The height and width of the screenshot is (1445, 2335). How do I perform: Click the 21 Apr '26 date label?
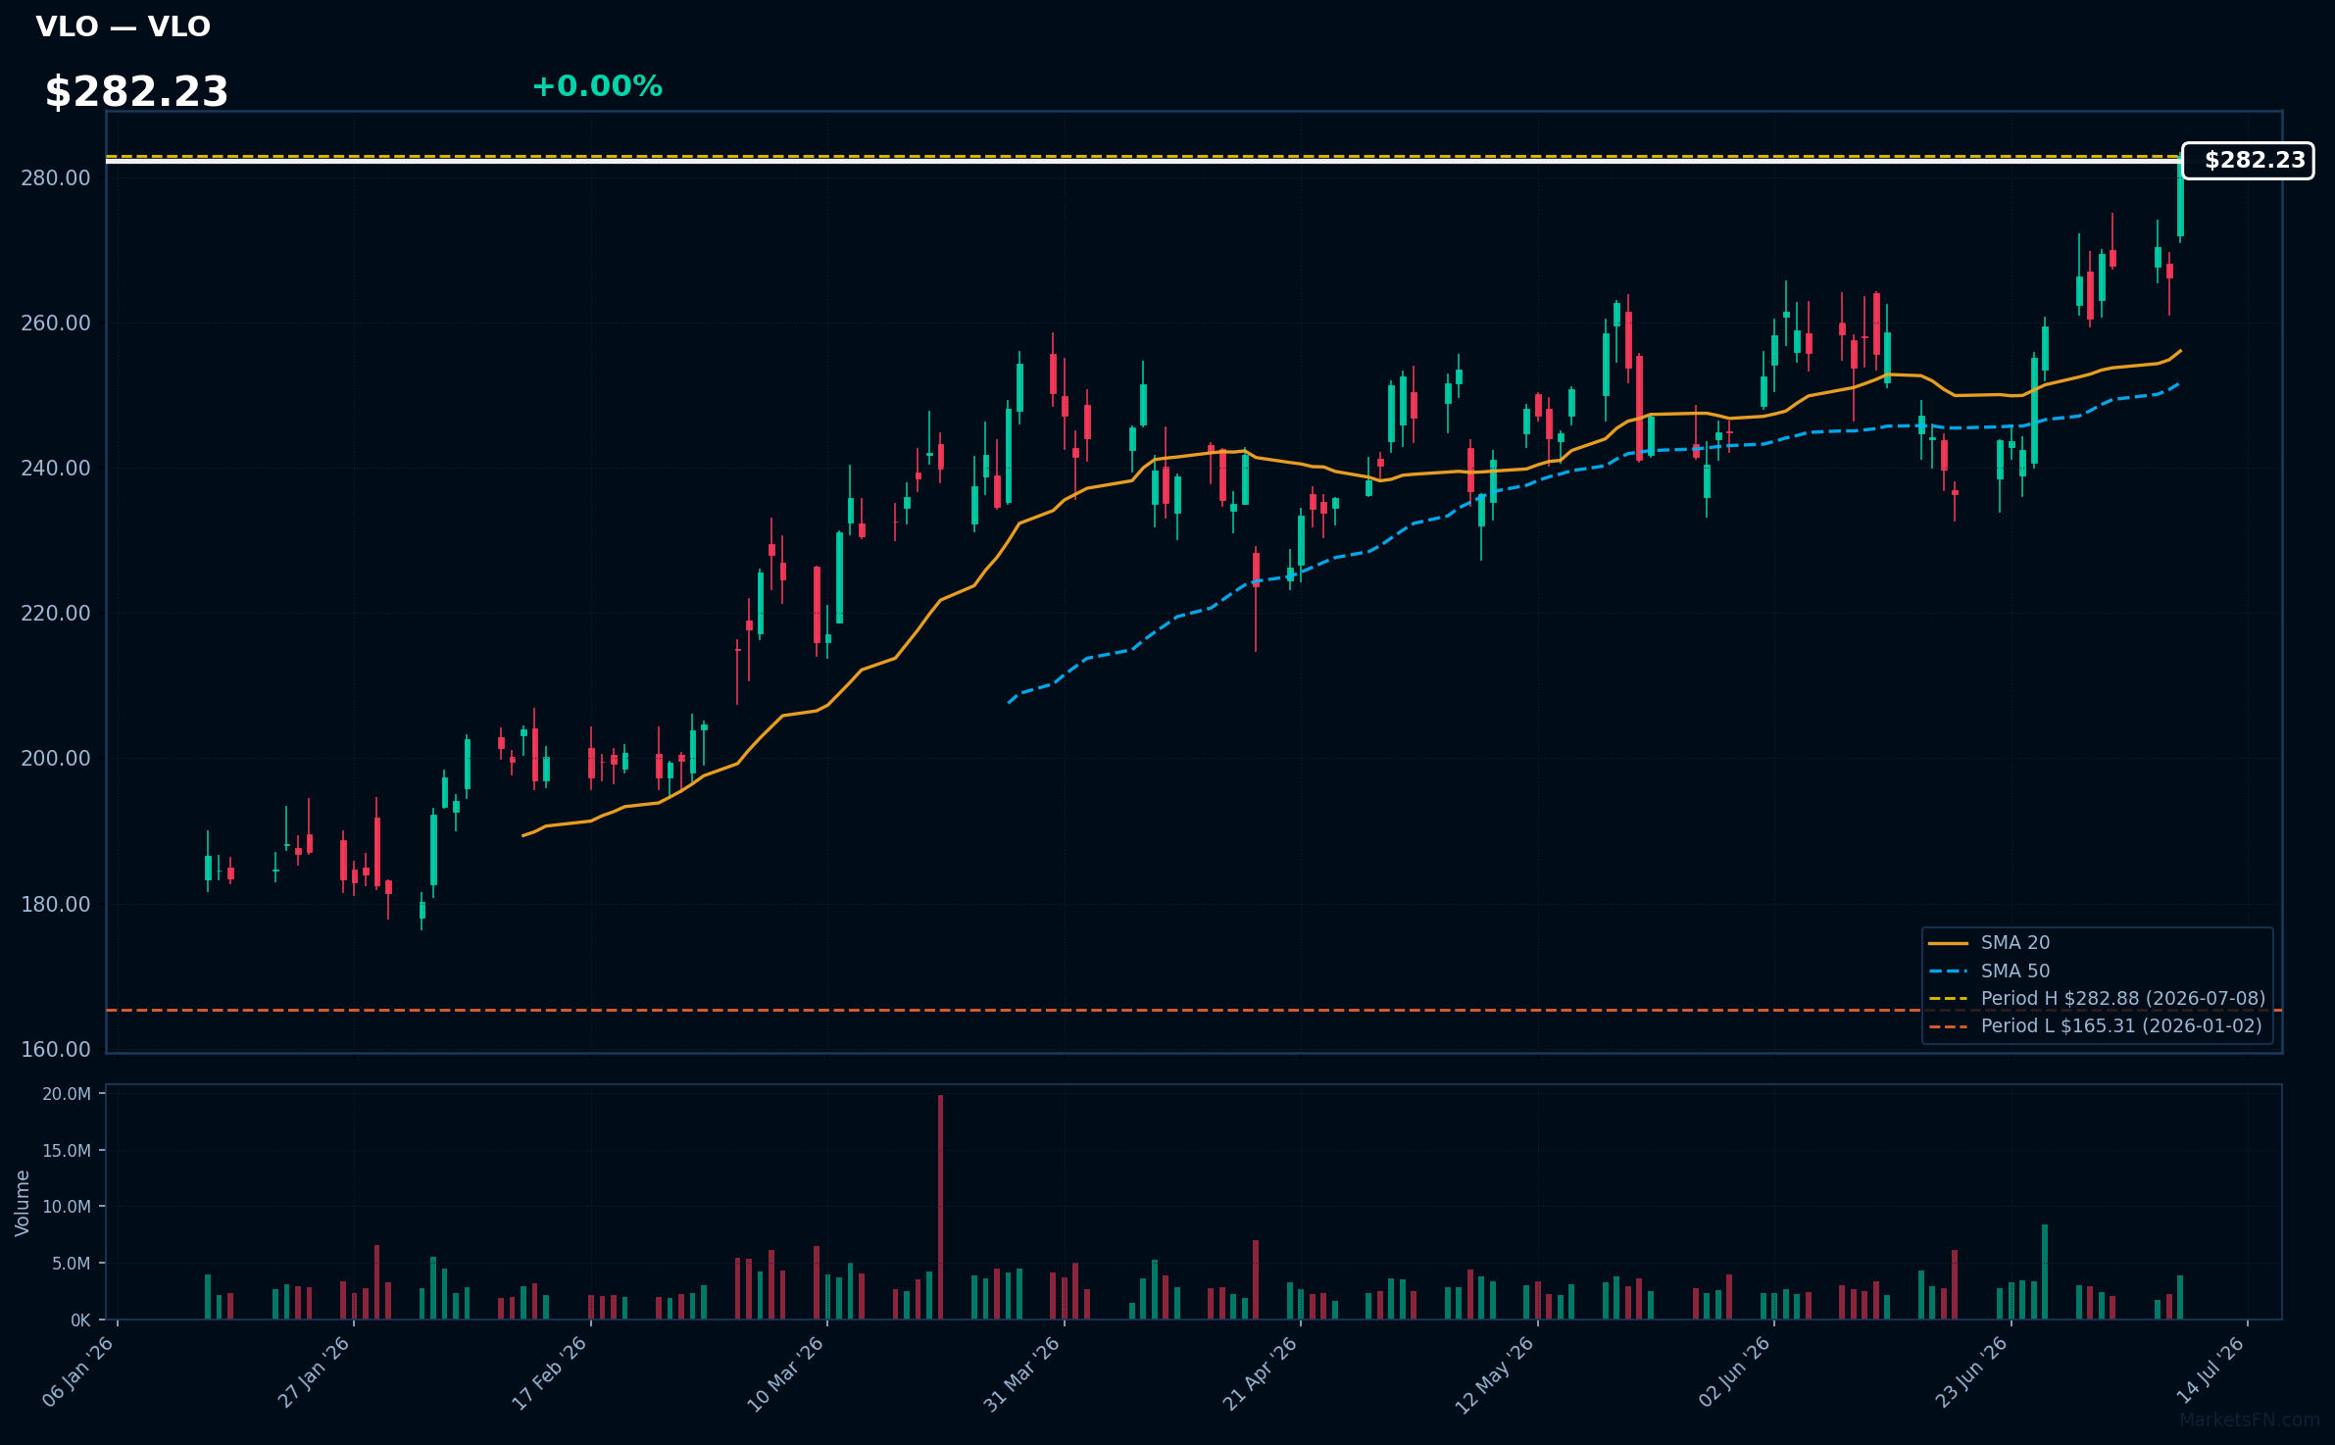[1261, 1371]
